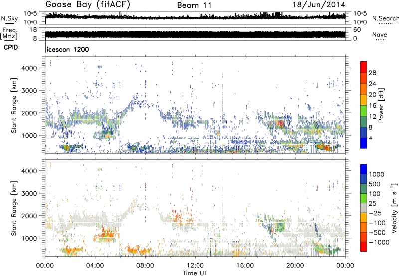Screen dimensions: 399x276
Task: Click the 'Velocity [m s-1]' colorbar label
Action: [x=394, y=208]
